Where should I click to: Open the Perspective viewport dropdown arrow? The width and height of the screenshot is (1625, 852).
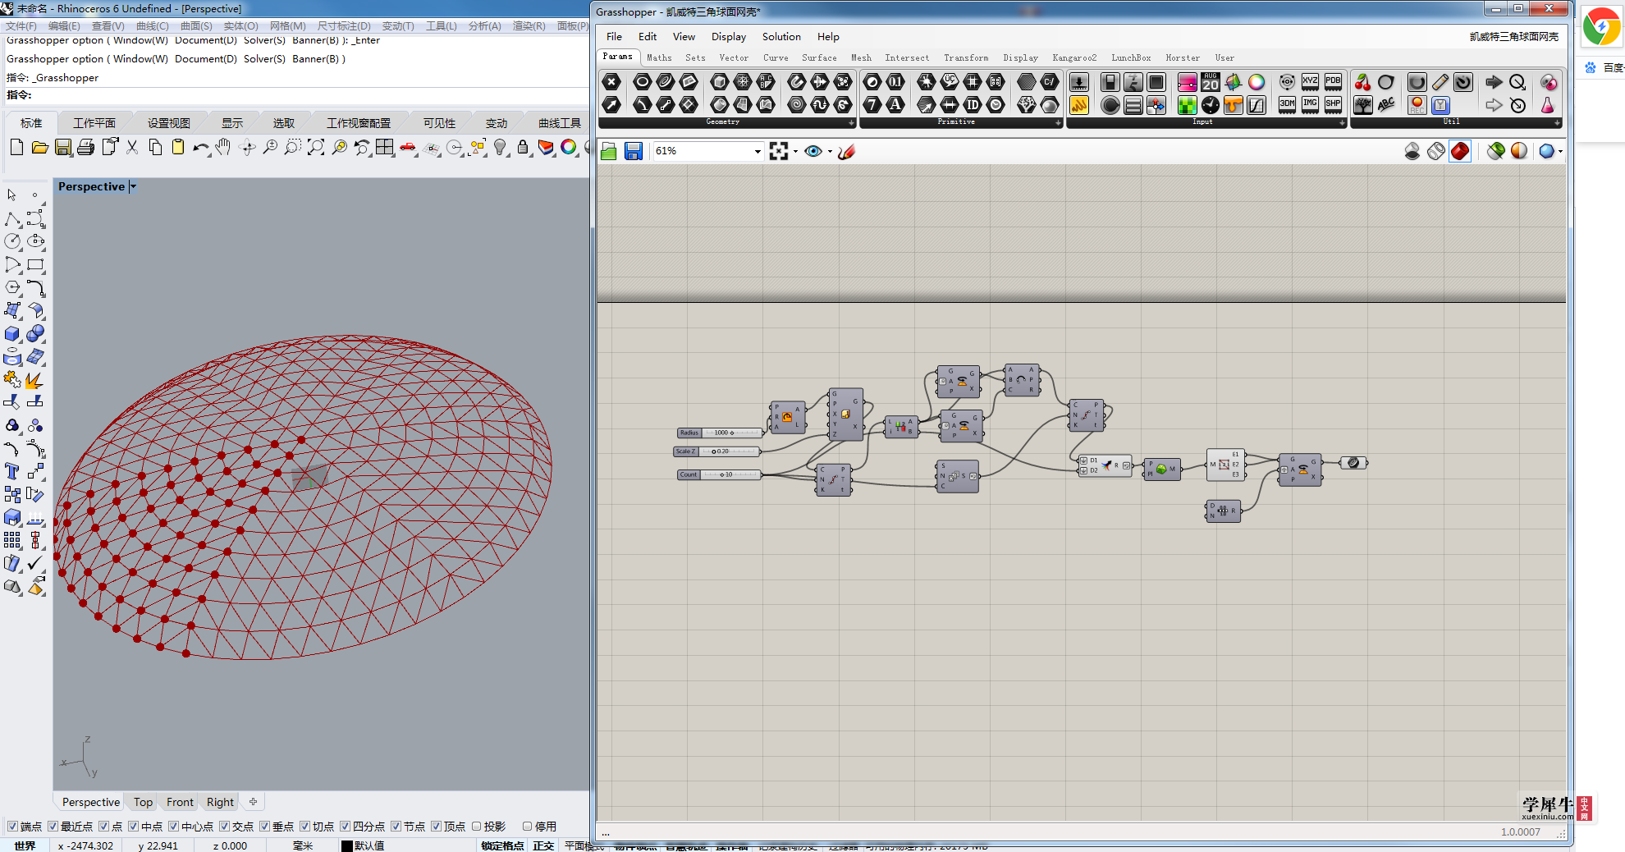(x=133, y=186)
